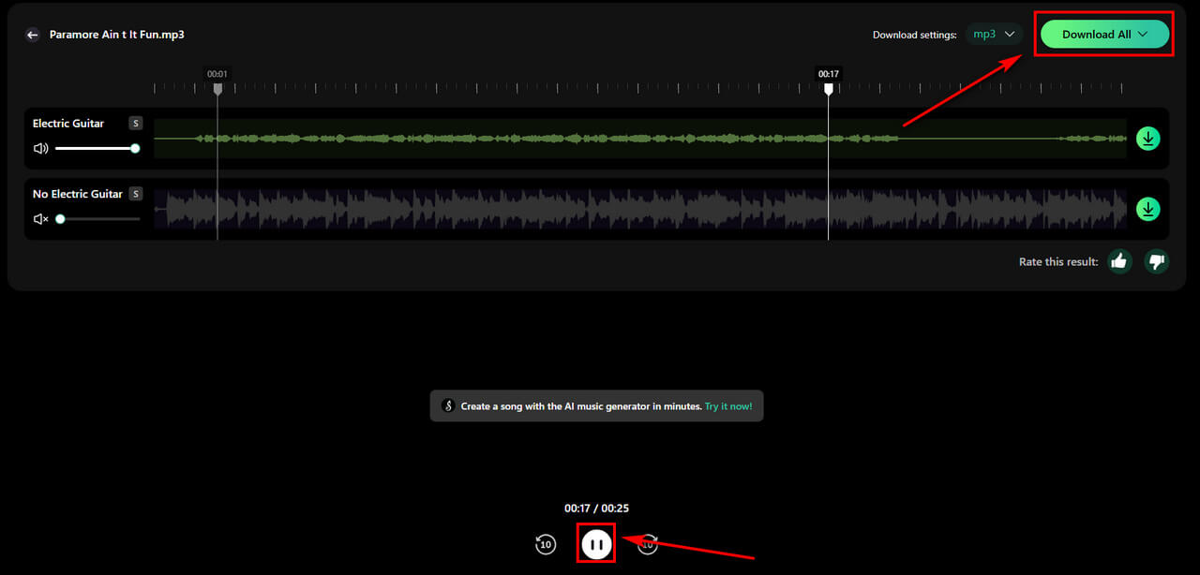
Task: Click the Electric Guitar track label
Action: [x=68, y=124]
